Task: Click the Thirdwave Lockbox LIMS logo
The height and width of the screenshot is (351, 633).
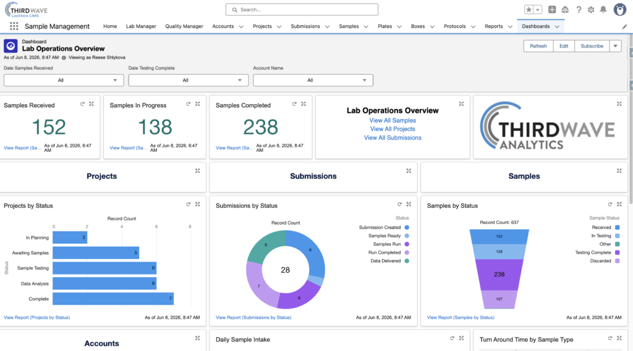Action: click(x=26, y=10)
